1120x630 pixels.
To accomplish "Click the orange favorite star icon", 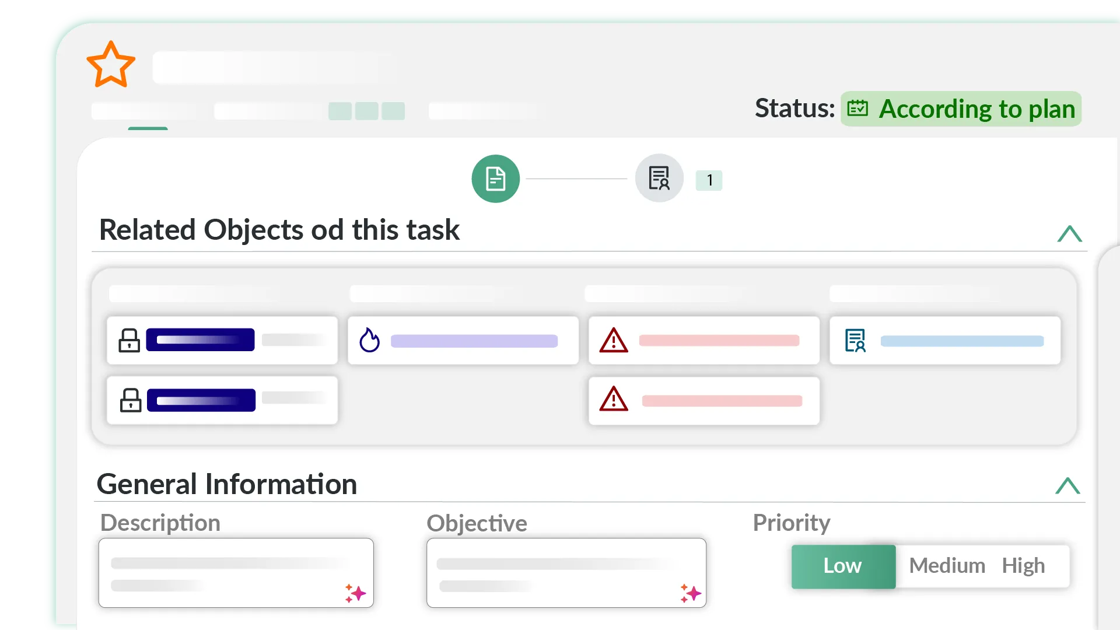I will pos(111,65).
